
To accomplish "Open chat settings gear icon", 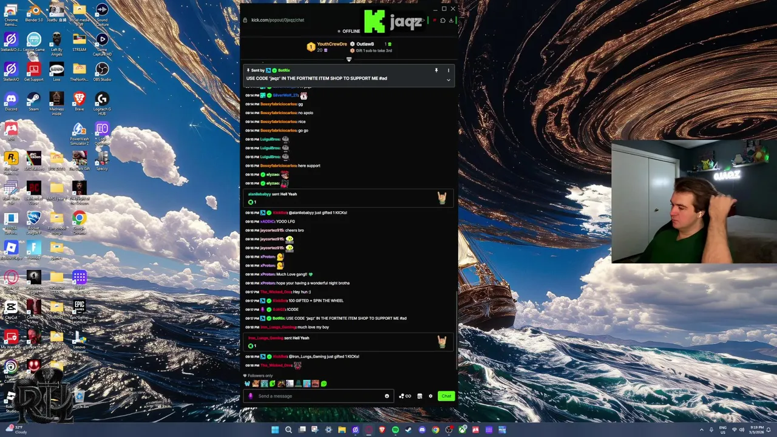I will tap(430, 396).
